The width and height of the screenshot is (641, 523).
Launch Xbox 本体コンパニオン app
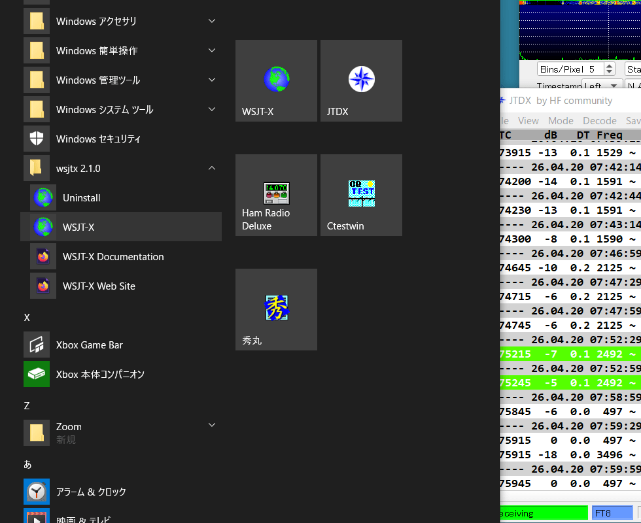pyautogui.click(x=99, y=375)
